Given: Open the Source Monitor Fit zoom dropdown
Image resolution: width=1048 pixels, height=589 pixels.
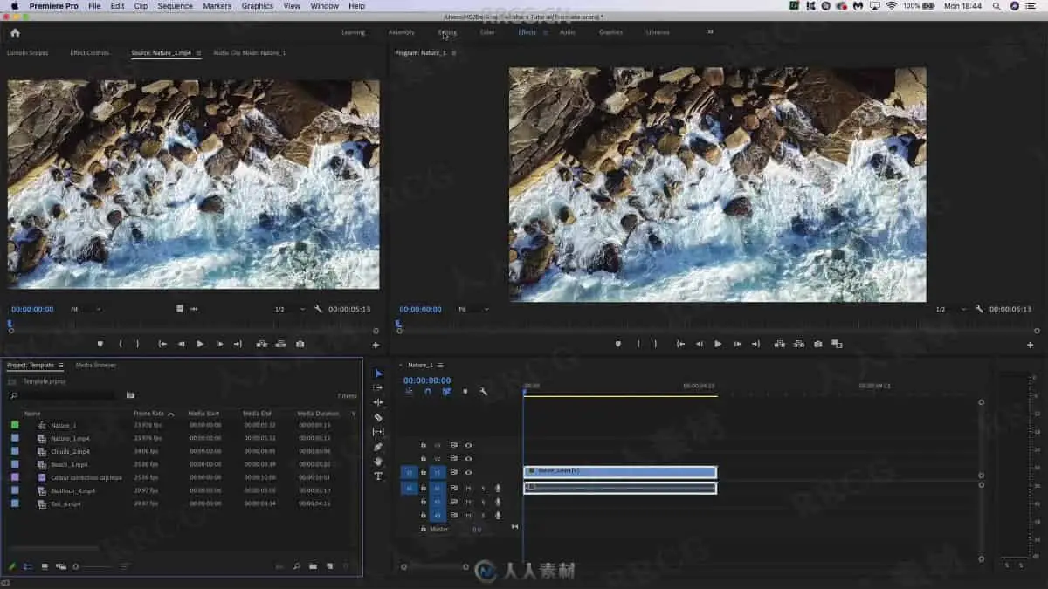Looking at the screenshot, I should click(x=85, y=309).
